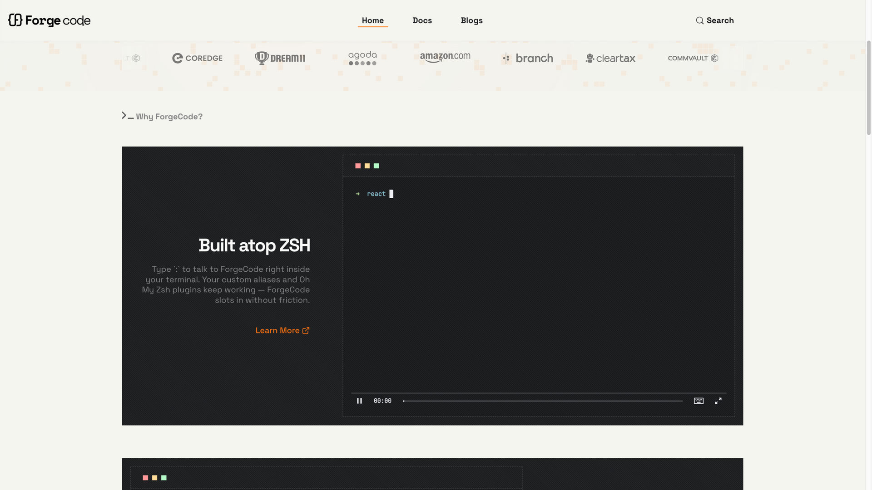Follow the Learn More link

click(x=282, y=331)
